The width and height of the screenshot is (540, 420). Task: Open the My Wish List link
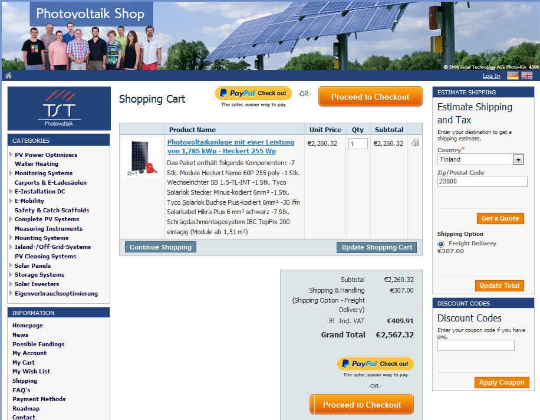[31, 372]
